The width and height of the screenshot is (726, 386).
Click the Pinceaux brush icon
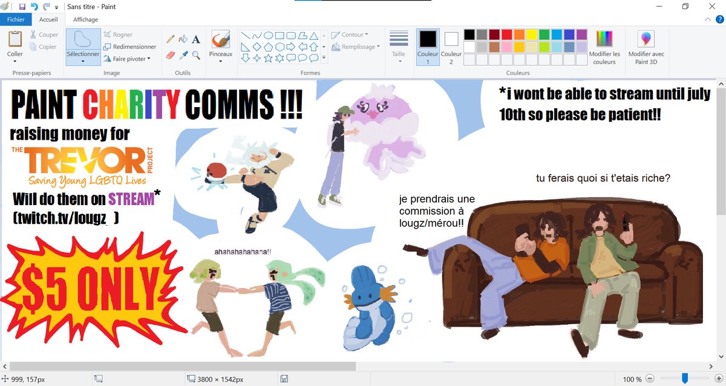pos(220,40)
